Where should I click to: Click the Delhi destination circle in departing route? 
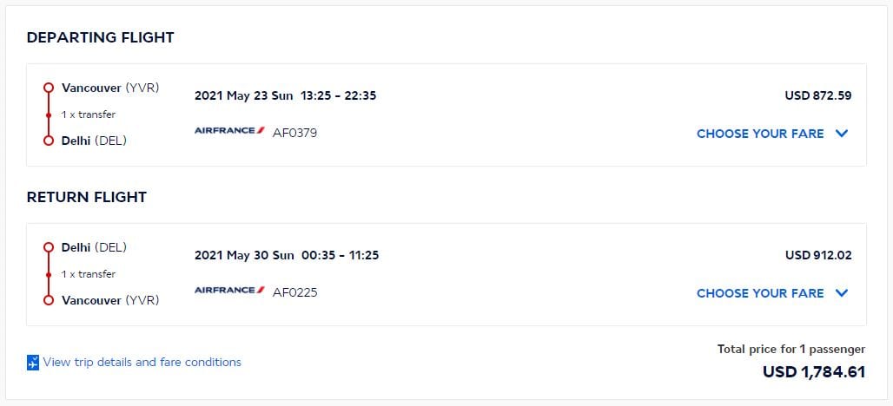[49, 141]
